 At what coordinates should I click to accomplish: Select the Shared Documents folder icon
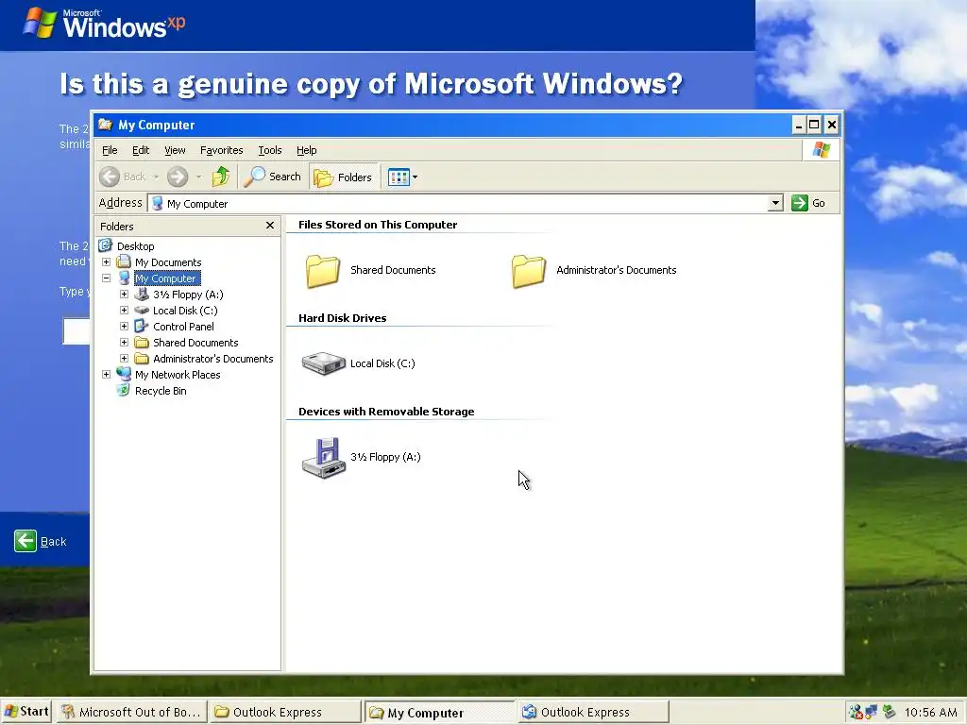coord(323,271)
